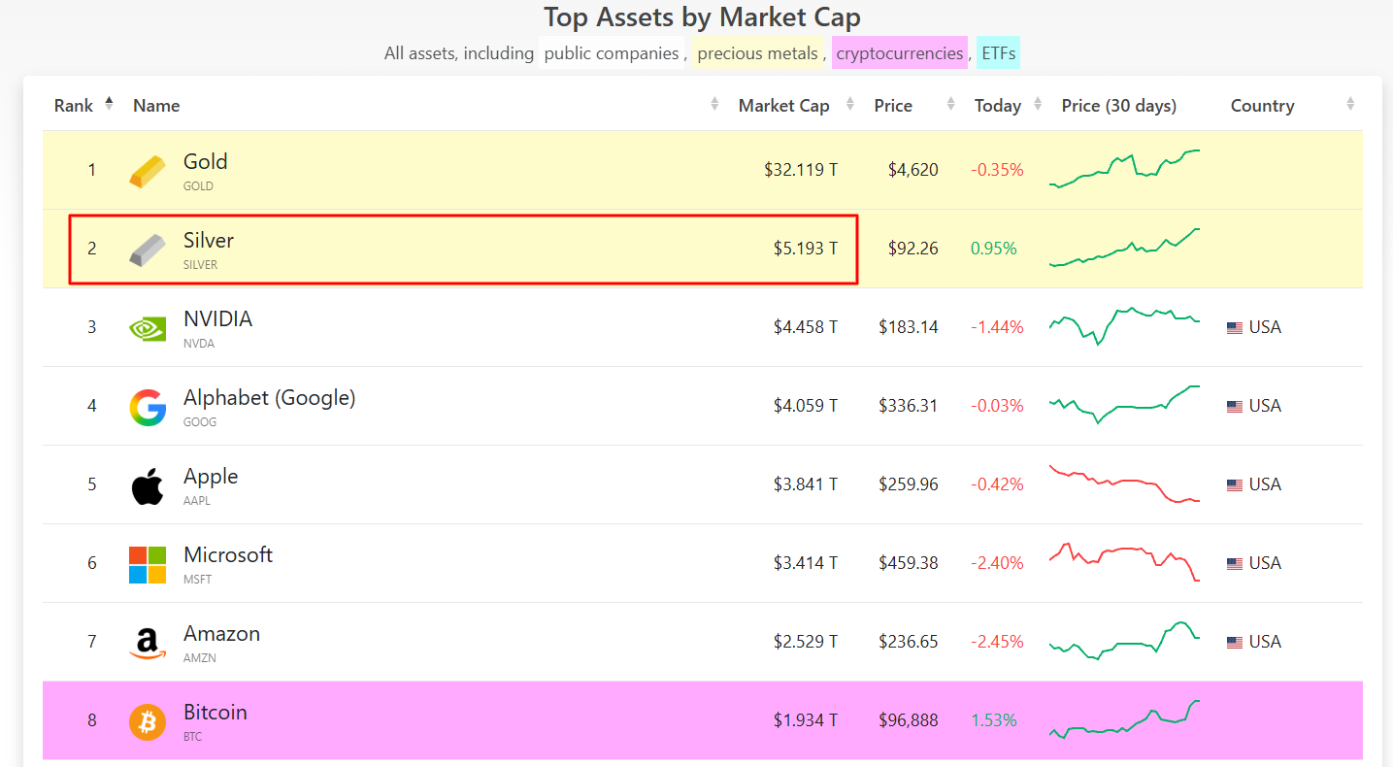Click the NVIDIA logo icon

pyautogui.click(x=148, y=328)
